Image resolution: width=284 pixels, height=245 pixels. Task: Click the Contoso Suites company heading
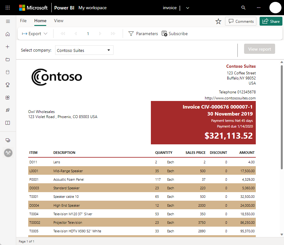tap(241, 66)
